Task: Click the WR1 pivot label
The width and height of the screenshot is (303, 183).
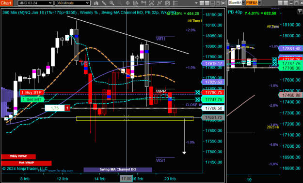Action: pos(161,39)
